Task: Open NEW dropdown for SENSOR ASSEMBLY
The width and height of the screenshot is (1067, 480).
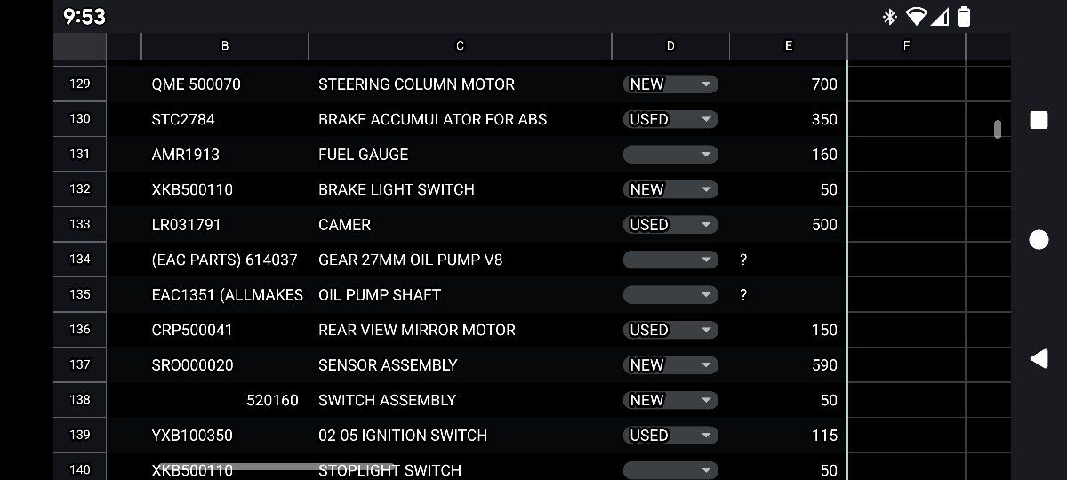Action: click(x=670, y=365)
